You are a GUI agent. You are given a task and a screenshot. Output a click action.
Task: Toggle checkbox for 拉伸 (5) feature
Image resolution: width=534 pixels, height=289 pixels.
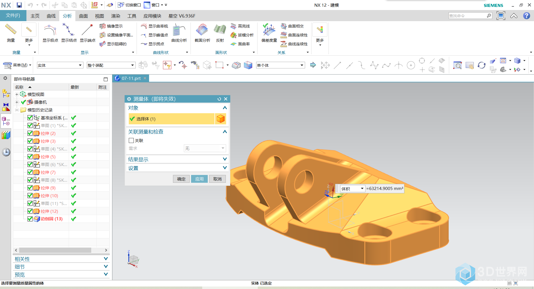click(x=30, y=157)
